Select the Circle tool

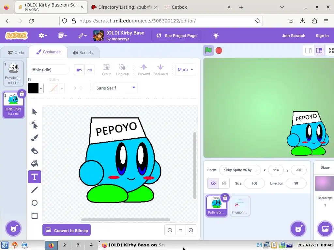point(35,203)
